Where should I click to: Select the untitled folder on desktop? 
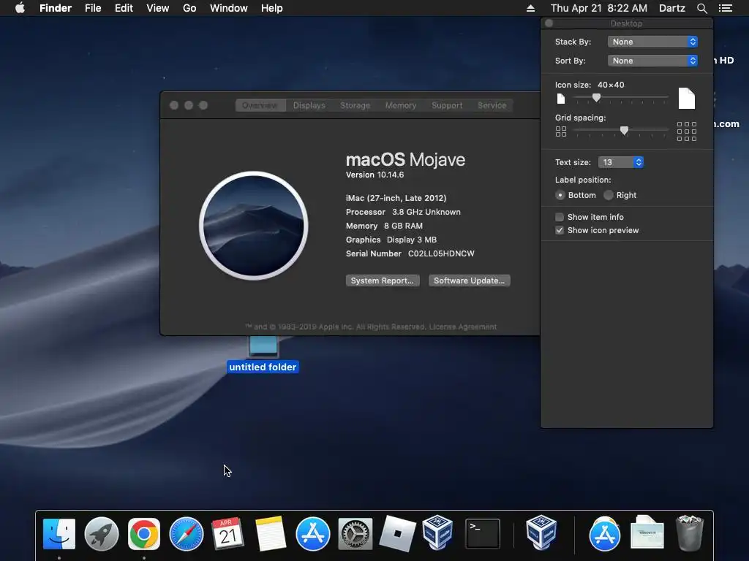tap(263, 367)
